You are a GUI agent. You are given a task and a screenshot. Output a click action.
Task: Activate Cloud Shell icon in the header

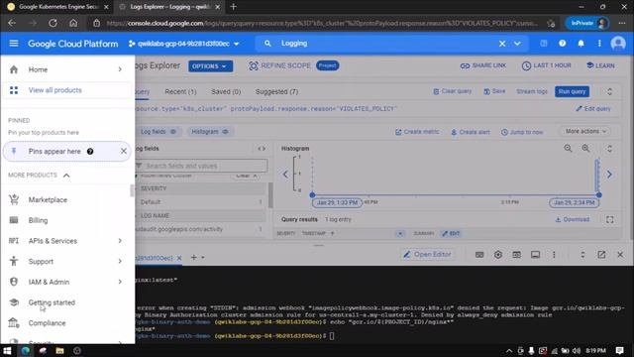click(544, 44)
